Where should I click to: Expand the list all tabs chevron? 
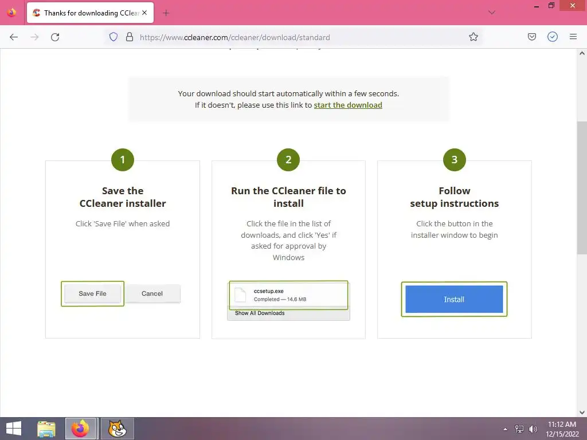pos(491,13)
